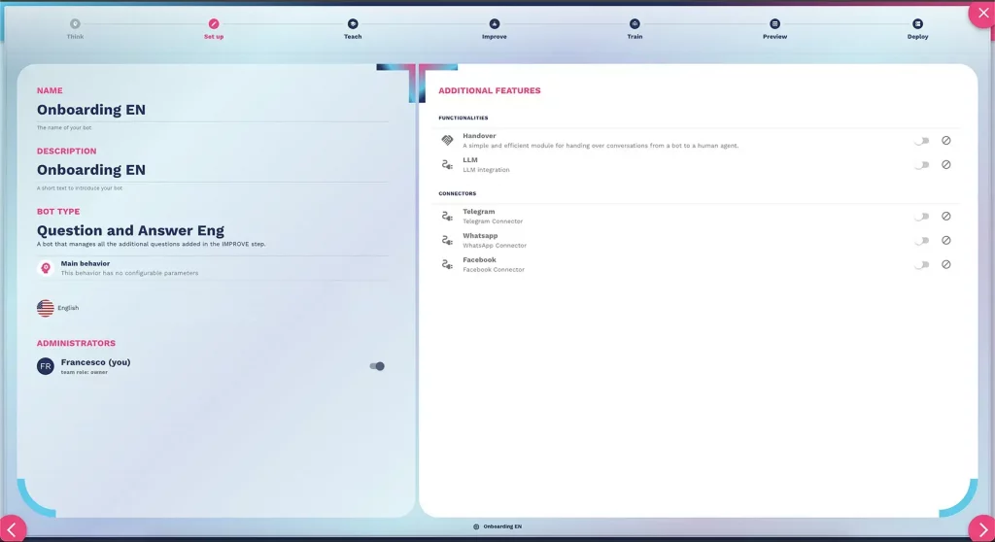This screenshot has width=995, height=542.
Task: Click the Main behavior icon
Action: pyautogui.click(x=46, y=268)
